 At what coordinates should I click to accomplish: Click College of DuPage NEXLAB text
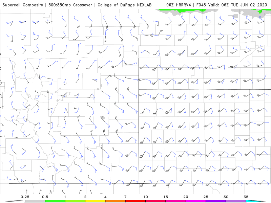pyautogui.click(x=124, y=5)
